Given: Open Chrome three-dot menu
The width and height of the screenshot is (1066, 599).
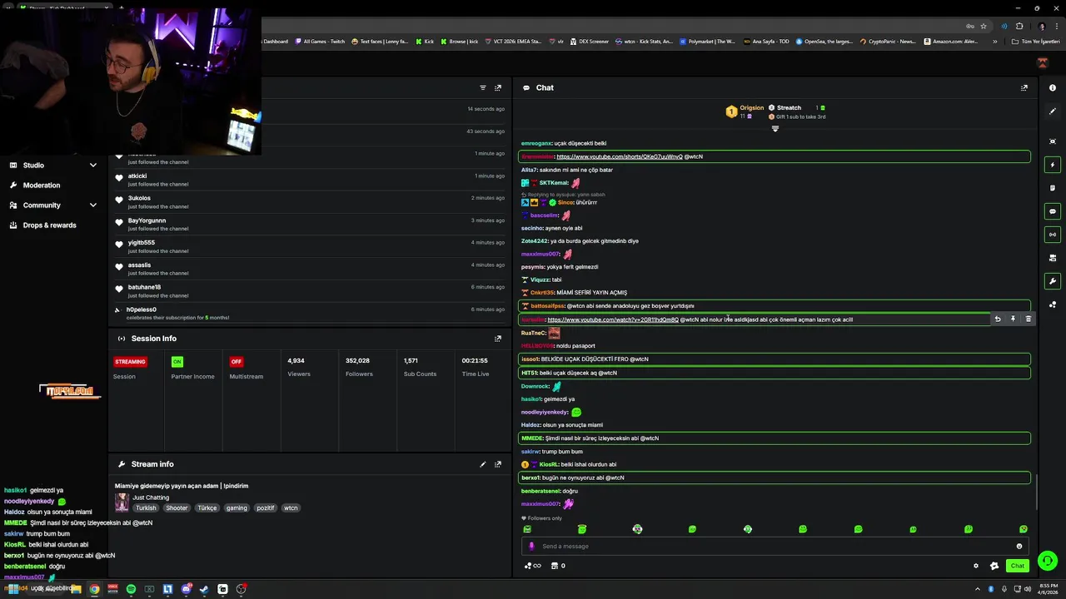Looking at the screenshot, I should click(1056, 26).
